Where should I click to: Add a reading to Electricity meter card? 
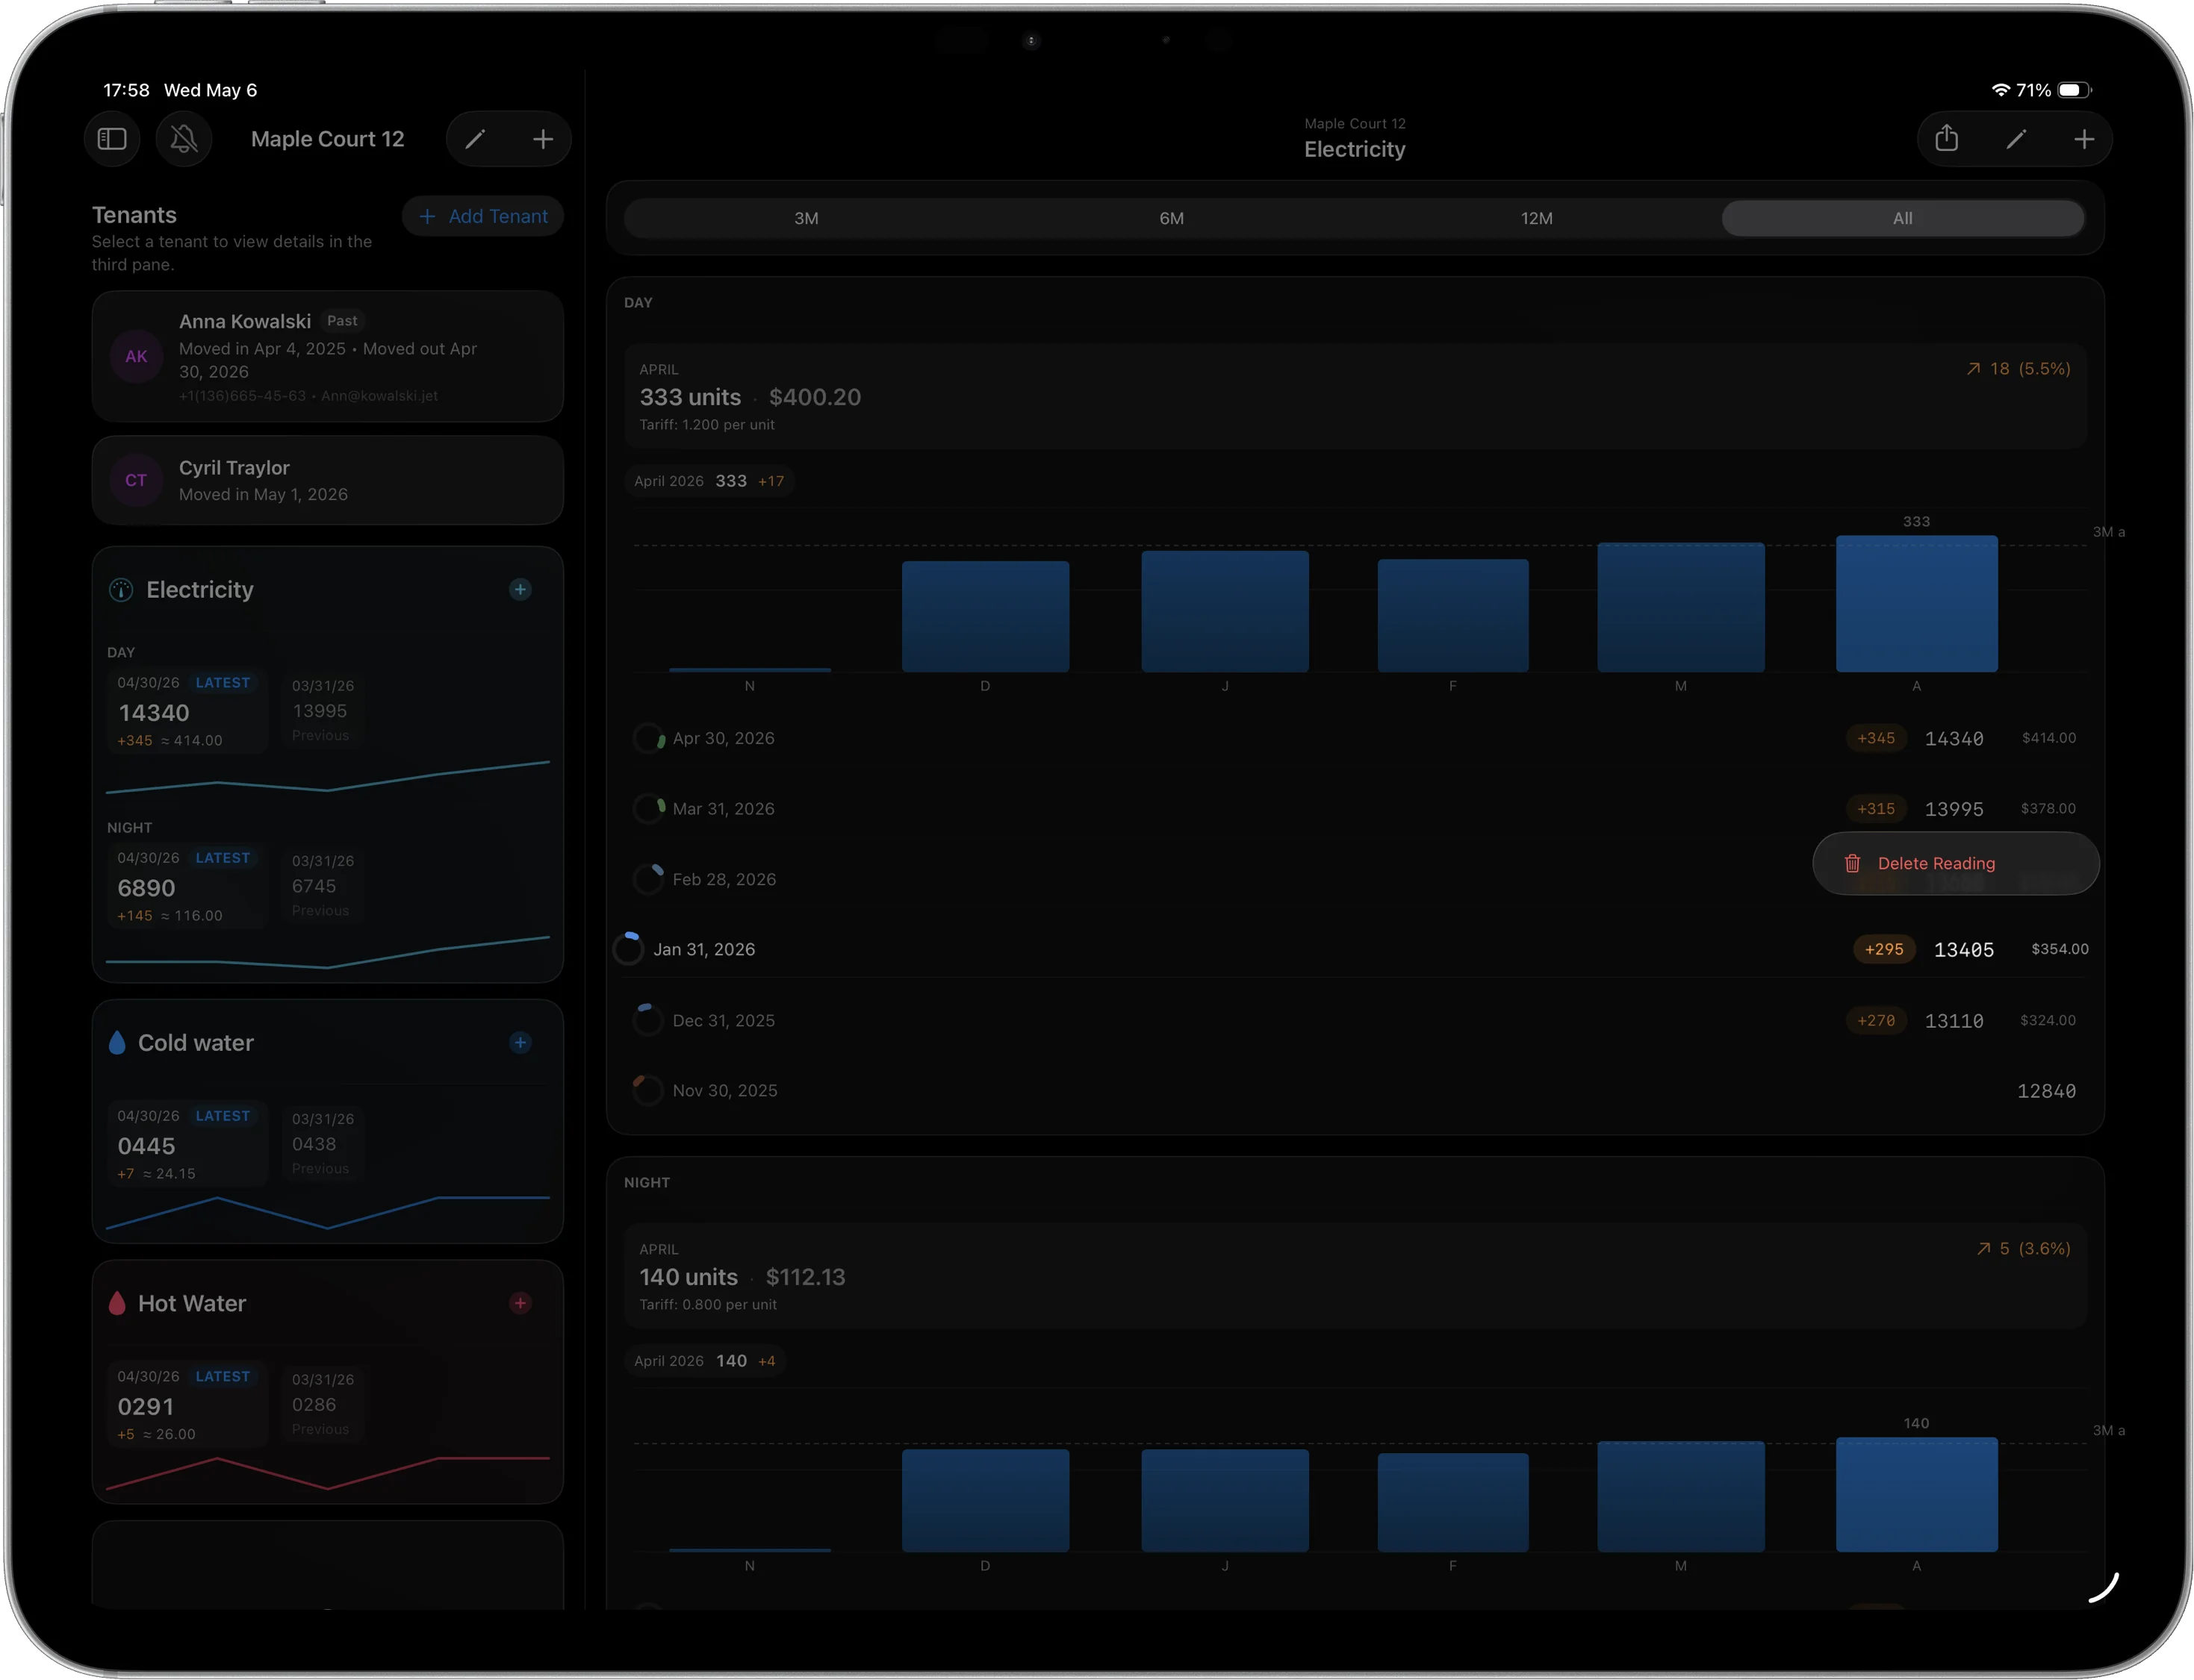pos(520,590)
